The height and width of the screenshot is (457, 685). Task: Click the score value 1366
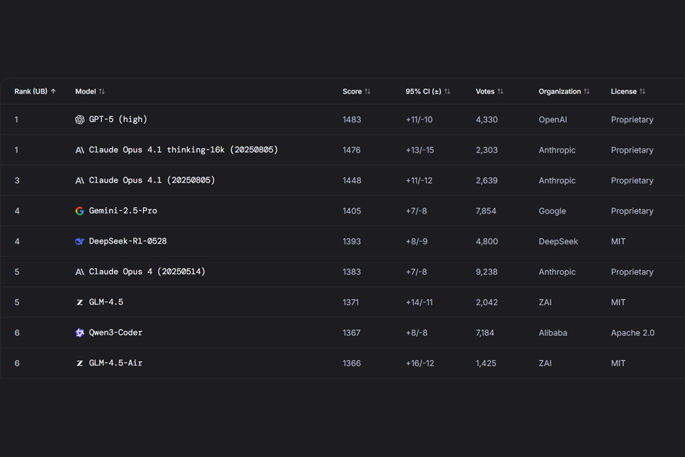click(352, 363)
